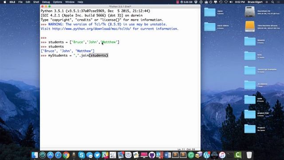Screen dimensions: 284x160
Task: Click the Python 3.5.1 Shell title bar
Action: (120, 6)
